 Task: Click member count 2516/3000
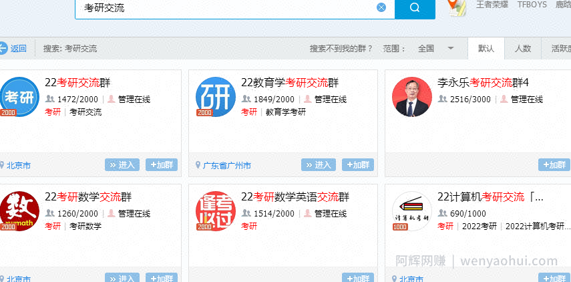(470, 100)
